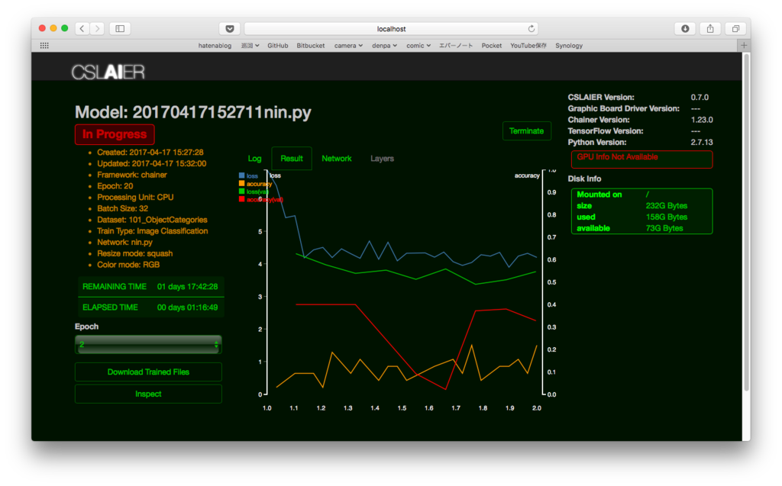782x486 pixels.
Task: Expand the bookmarks folder left of GitHub
Action: [250, 45]
